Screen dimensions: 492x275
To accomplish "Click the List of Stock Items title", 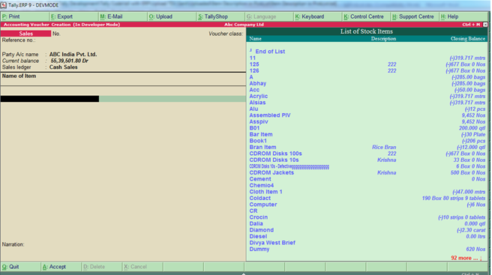I will pyautogui.click(x=367, y=31).
